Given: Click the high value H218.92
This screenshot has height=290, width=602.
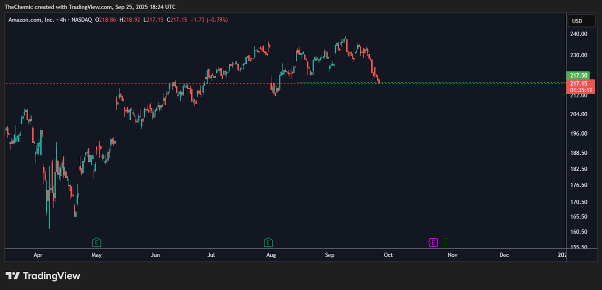Looking at the screenshot, I should (130, 20).
